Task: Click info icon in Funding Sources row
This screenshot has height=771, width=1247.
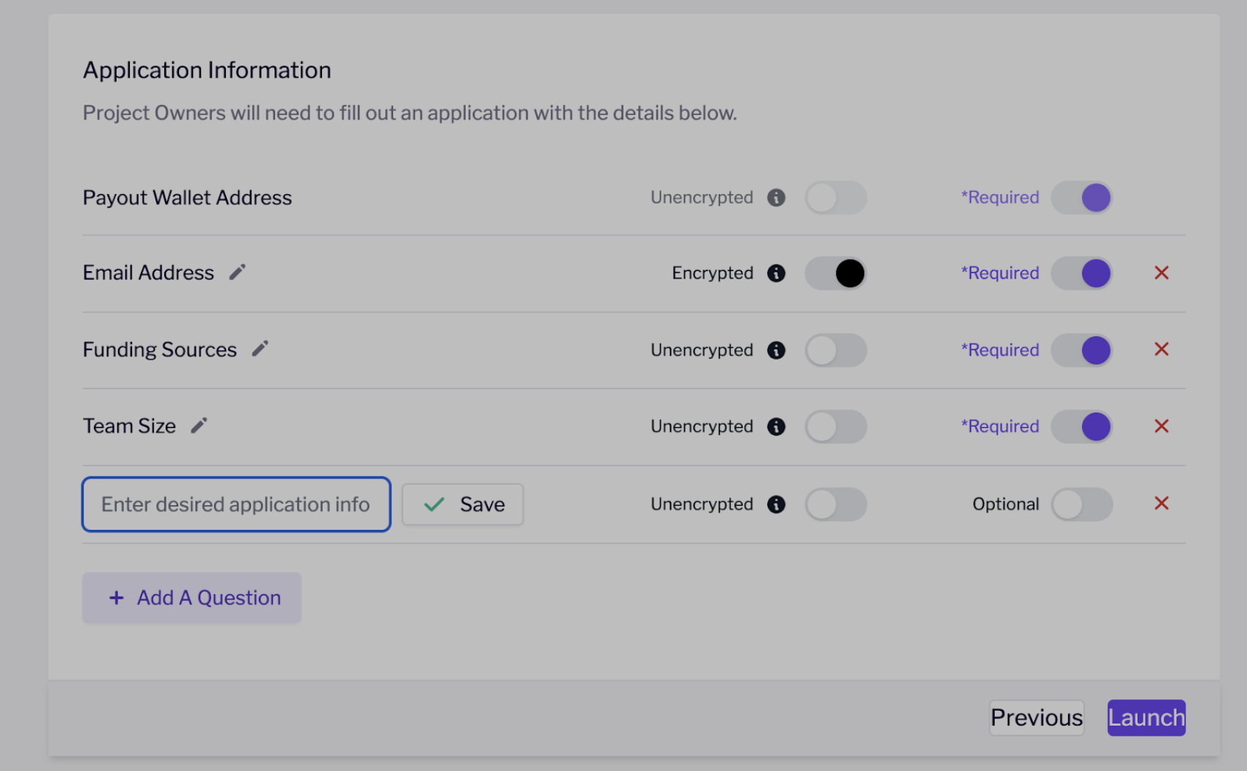Action: coord(776,350)
